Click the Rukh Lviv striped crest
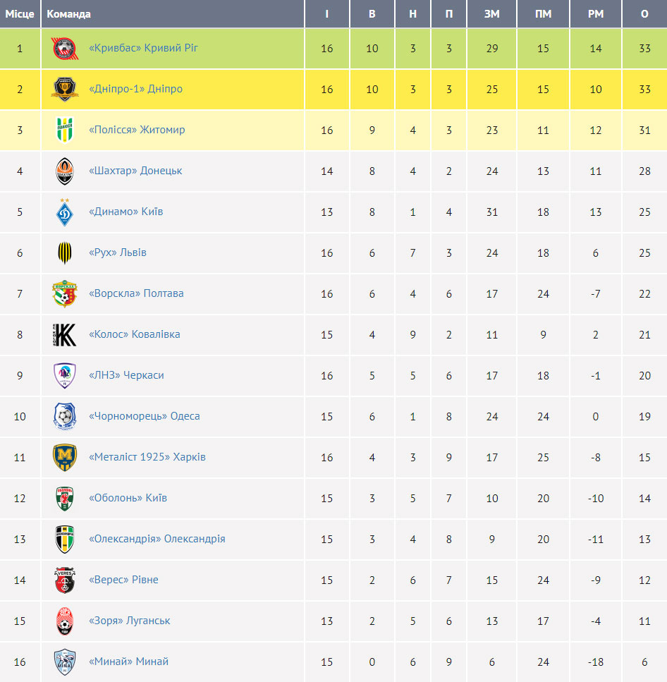This screenshot has height=682, width=667. coord(65,252)
